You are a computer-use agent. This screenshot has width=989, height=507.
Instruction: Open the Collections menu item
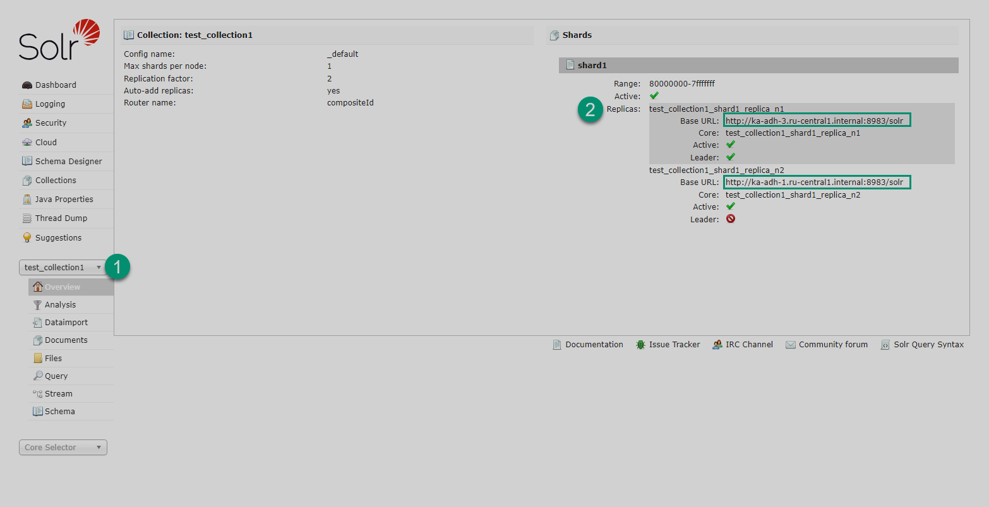66,181
